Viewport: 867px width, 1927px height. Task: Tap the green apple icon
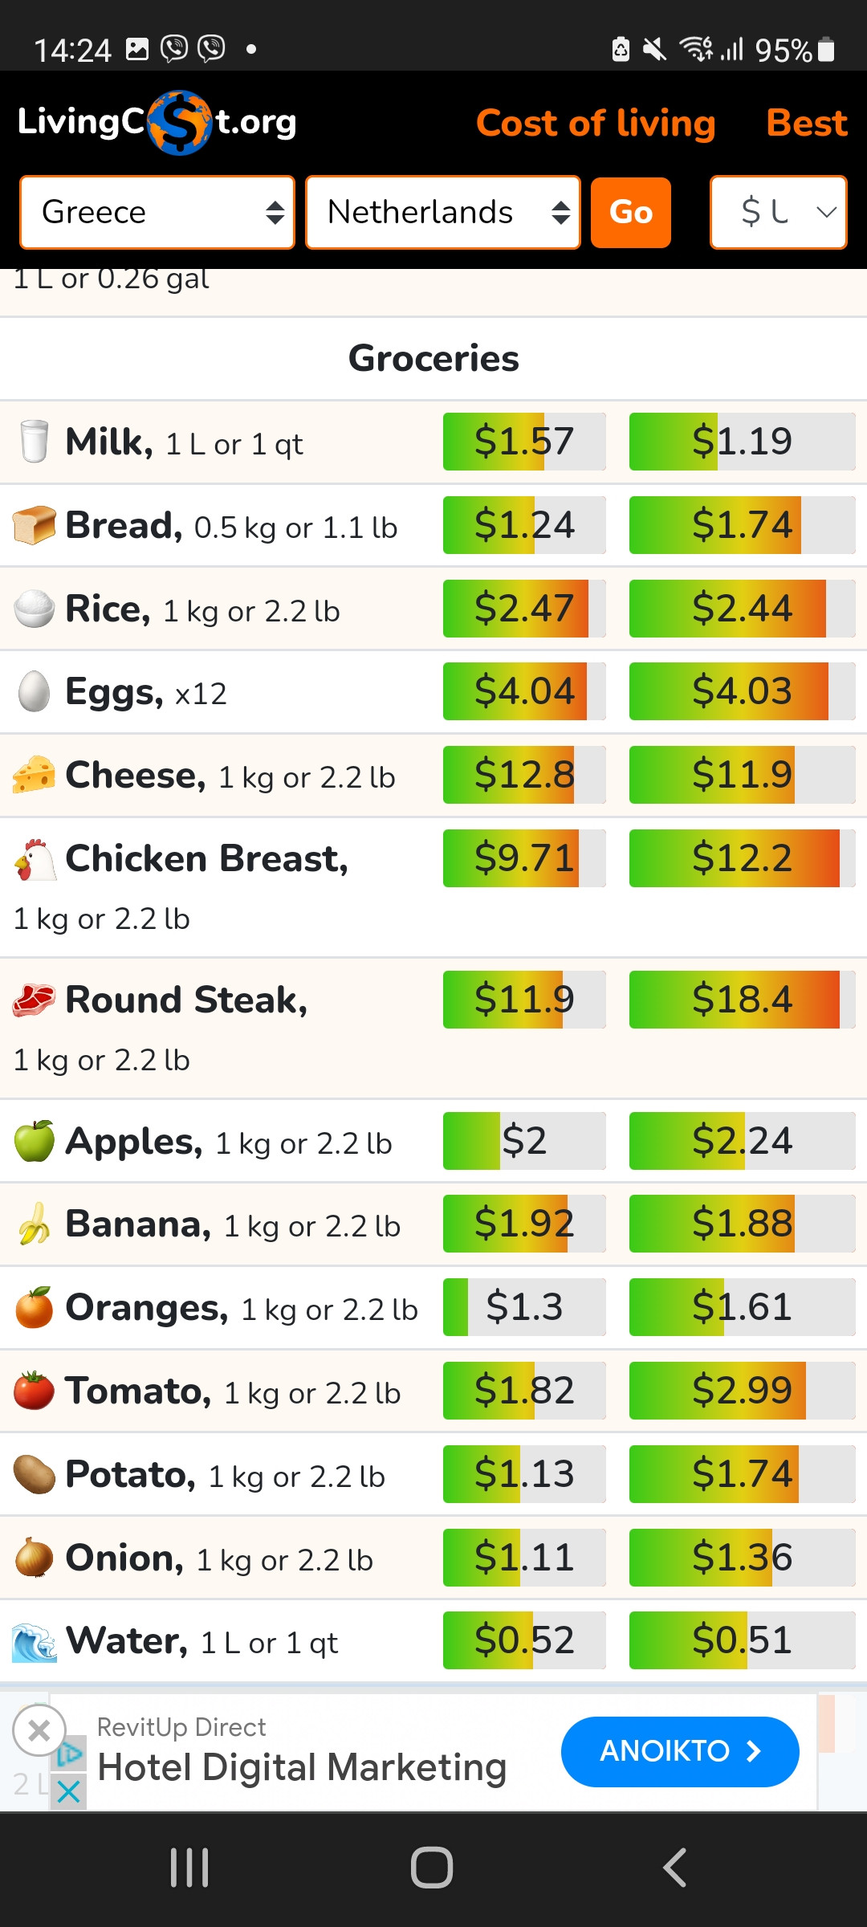(x=35, y=1141)
